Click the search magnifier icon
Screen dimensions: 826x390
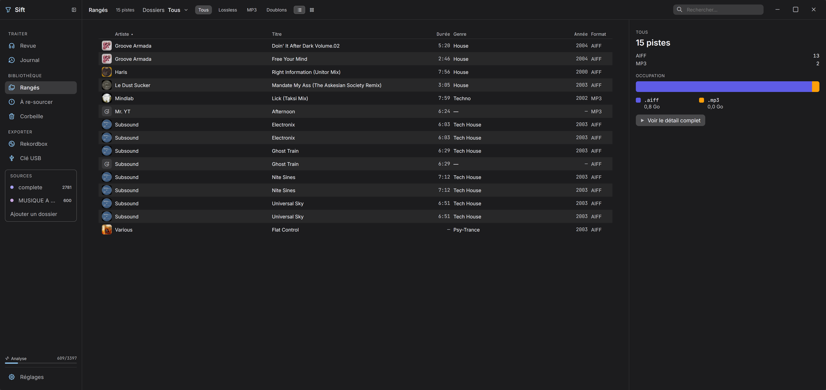[x=679, y=9]
